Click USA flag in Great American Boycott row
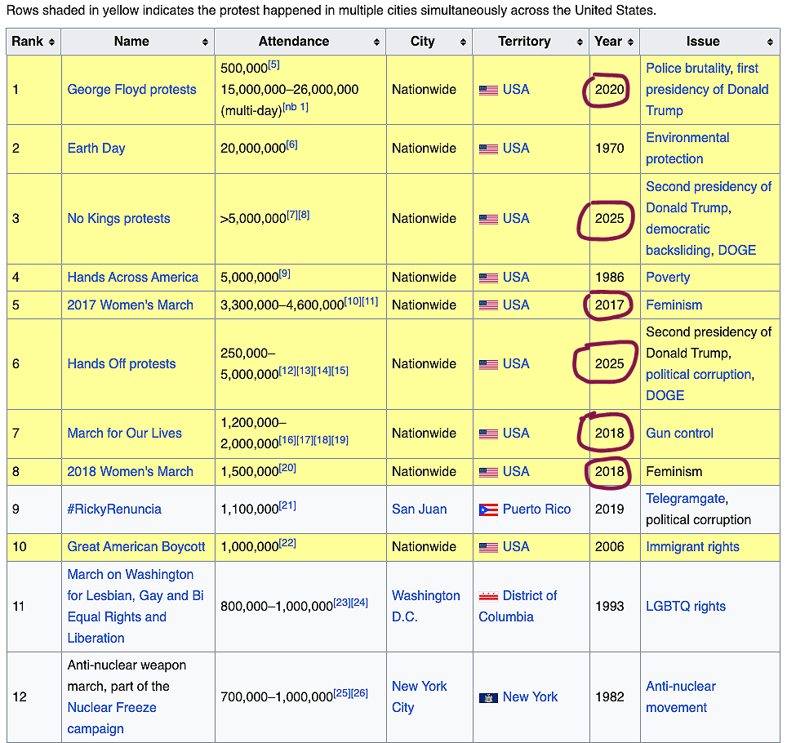This screenshot has height=743, width=787. tap(488, 547)
